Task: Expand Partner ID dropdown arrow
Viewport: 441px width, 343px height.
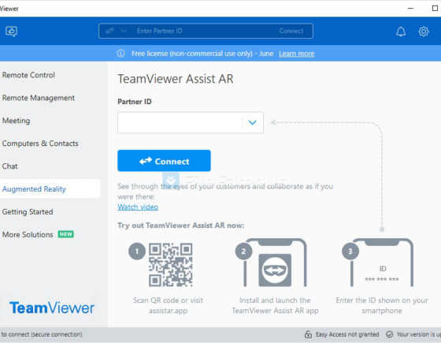Action: click(x=252, y=122)
